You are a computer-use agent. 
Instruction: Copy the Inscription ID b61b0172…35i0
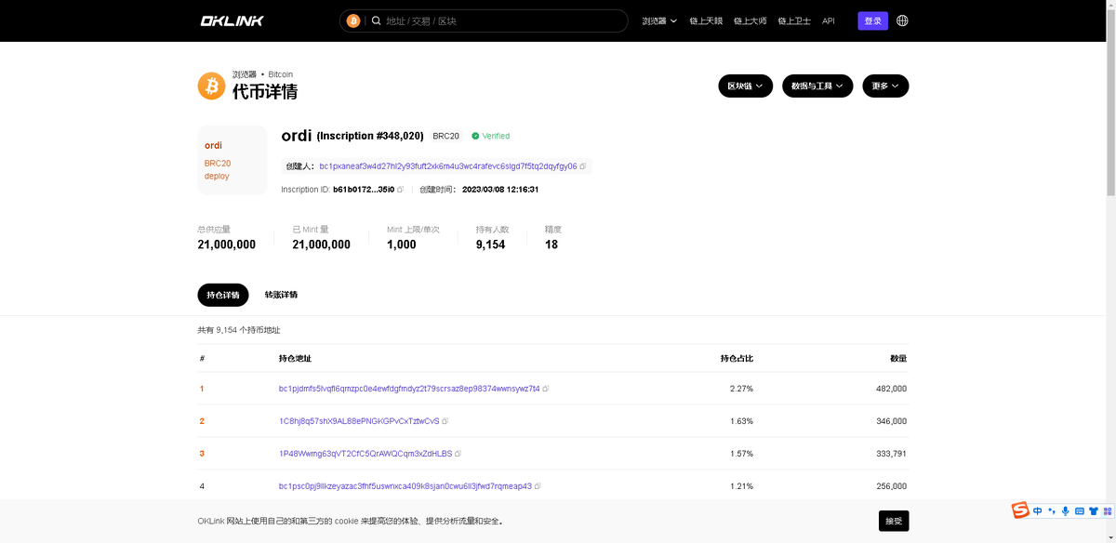pos(401,190)
